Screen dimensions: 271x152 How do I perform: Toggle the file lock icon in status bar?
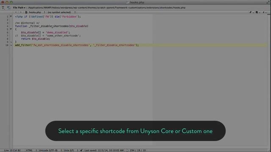tap(81, 150)
